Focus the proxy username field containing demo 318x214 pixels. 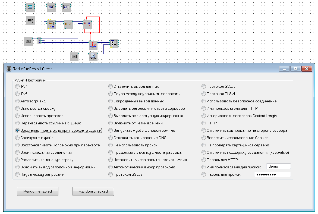pos(278,166)
